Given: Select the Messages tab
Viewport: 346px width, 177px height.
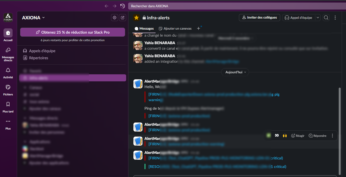Looking at the screenshot, I should pyautogui.click(x=144, y=28).
